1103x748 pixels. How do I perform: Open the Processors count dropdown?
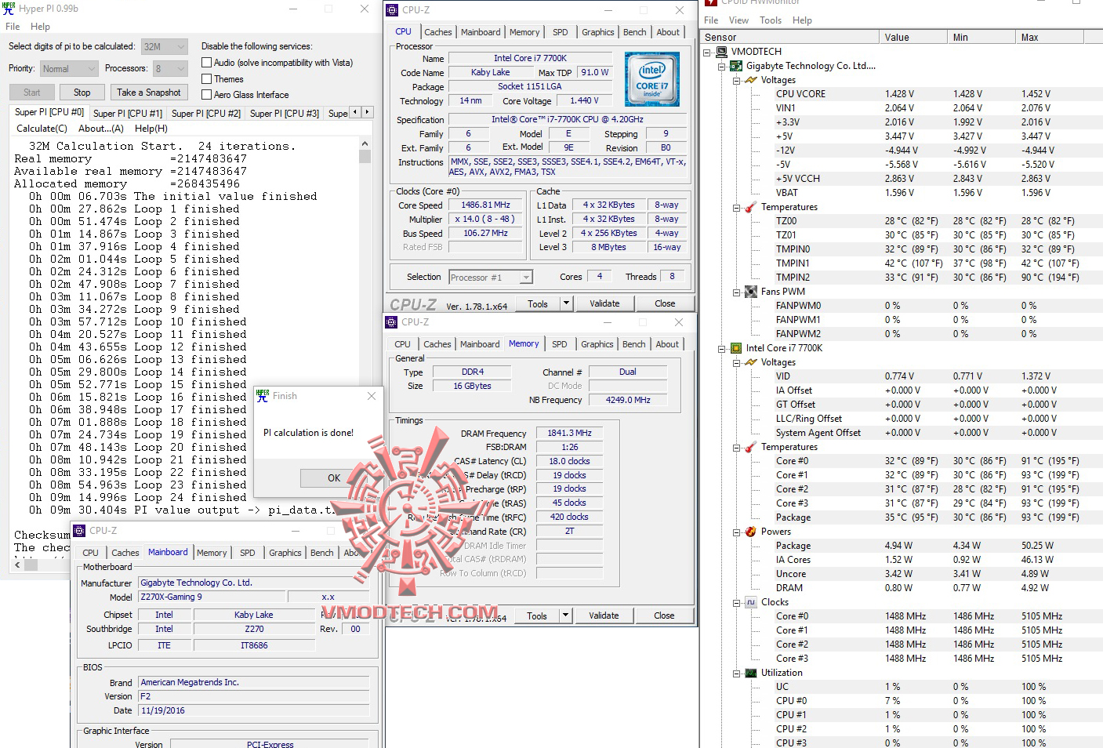(x=171, y=69)
